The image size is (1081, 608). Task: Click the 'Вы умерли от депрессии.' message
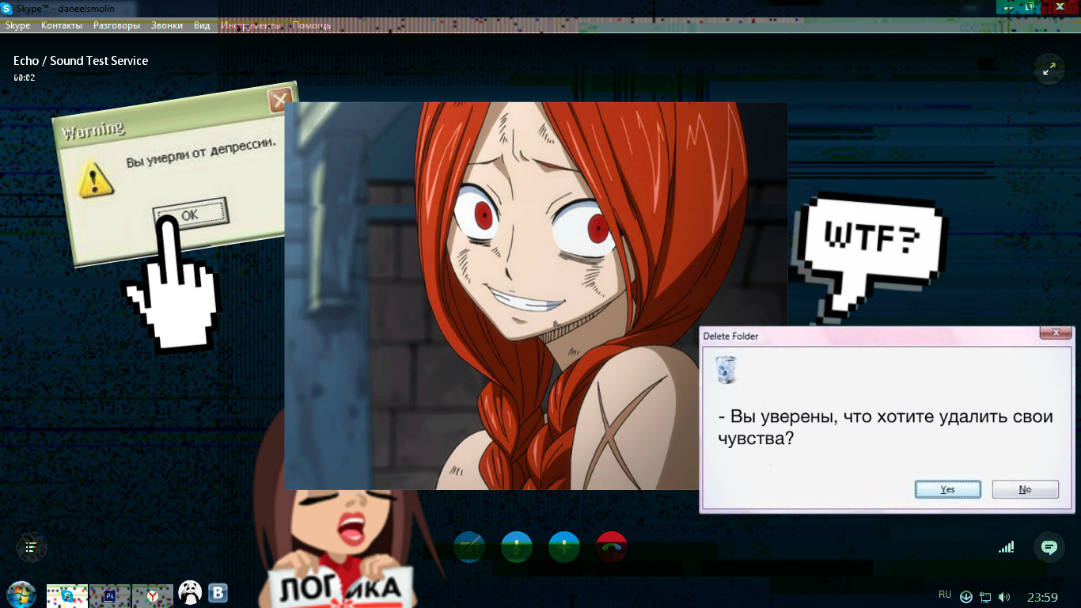tap(201, 154)
